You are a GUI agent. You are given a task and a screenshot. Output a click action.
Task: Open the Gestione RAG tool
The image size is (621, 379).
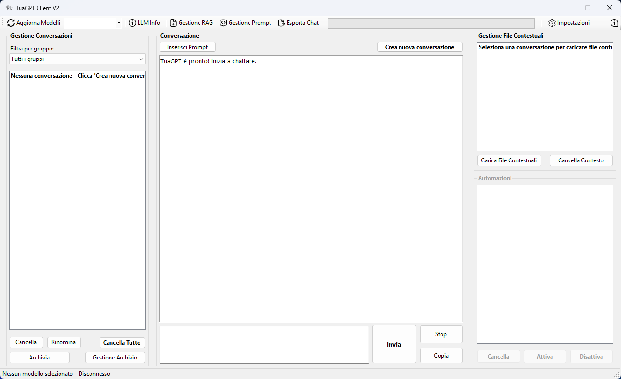tap(191, 23)
